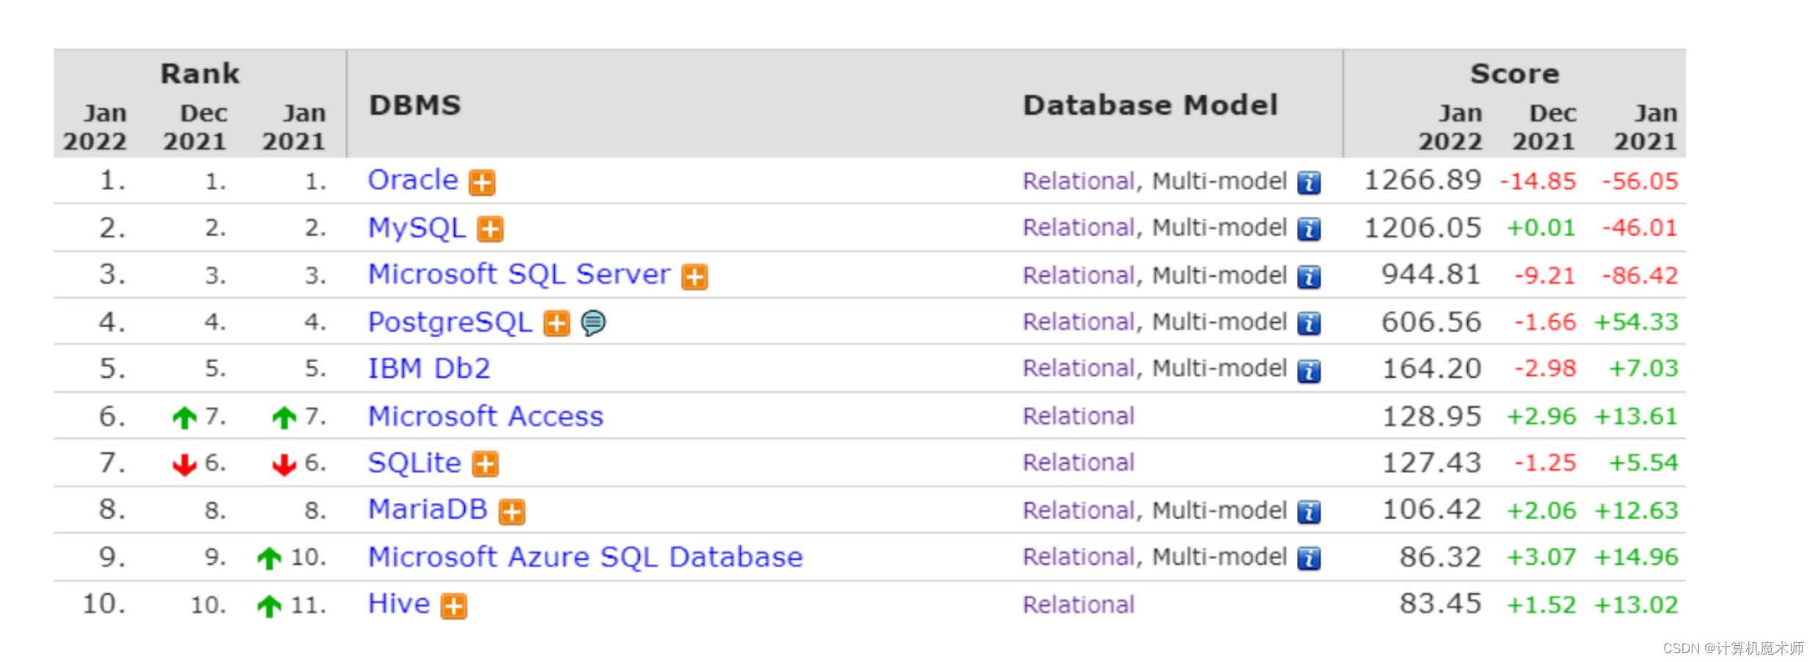Click the orange plus icon next to SQLite
The height and width of the screenshot is (662, 1815).
tap(485, 464)
